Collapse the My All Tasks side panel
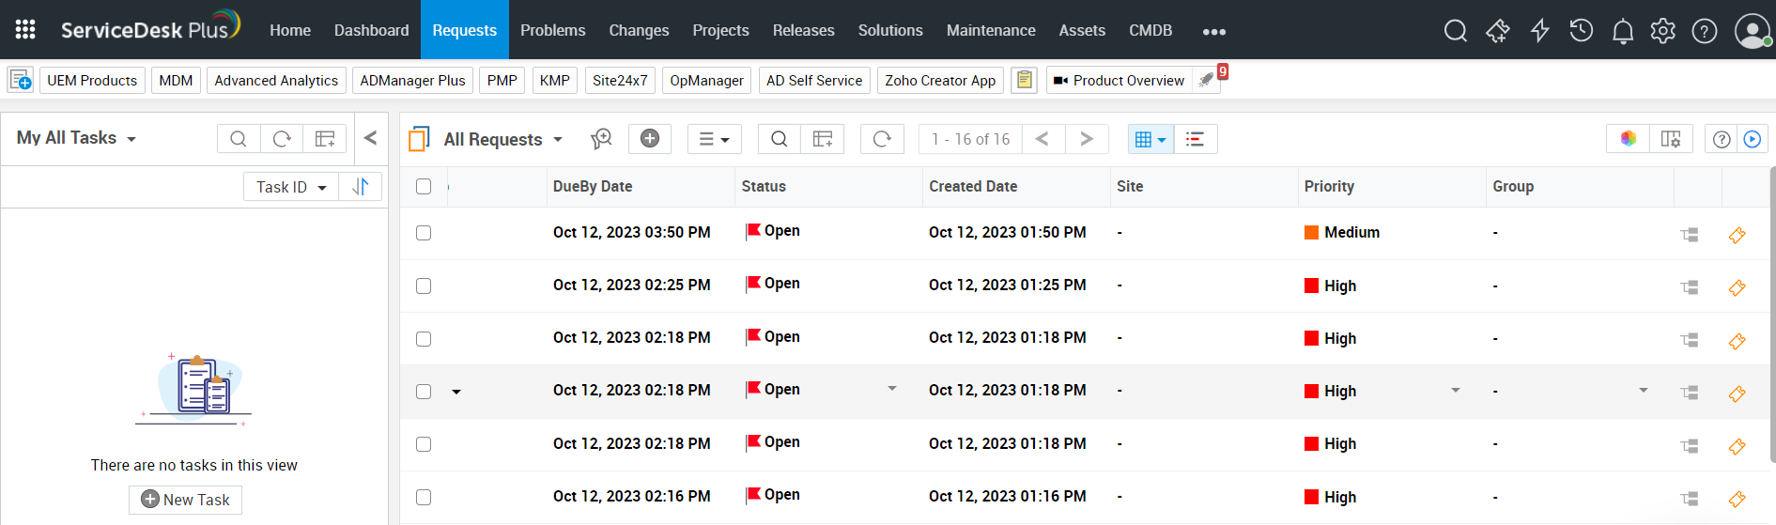The image size is (1776, 525). click(x=370, y=138)
